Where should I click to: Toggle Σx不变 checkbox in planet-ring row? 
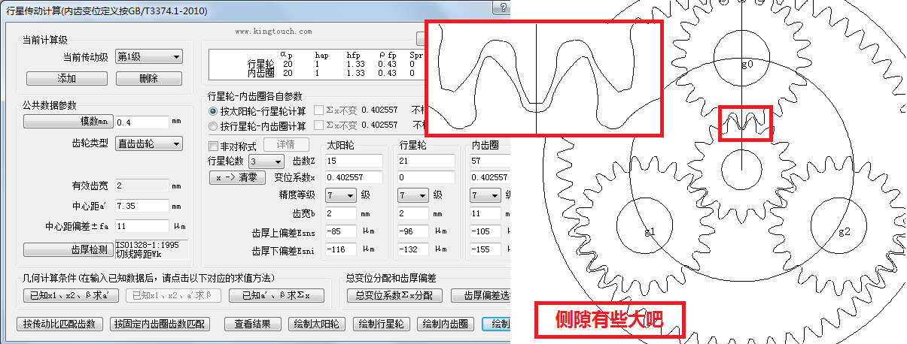pyautogui.click(x=336, y=125)
